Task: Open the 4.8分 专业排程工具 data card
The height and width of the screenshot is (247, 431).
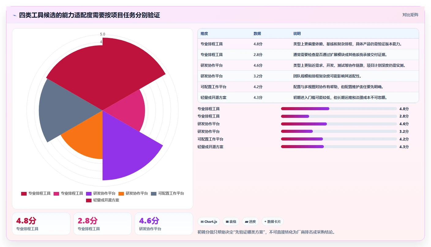Action: click(41, 224)
